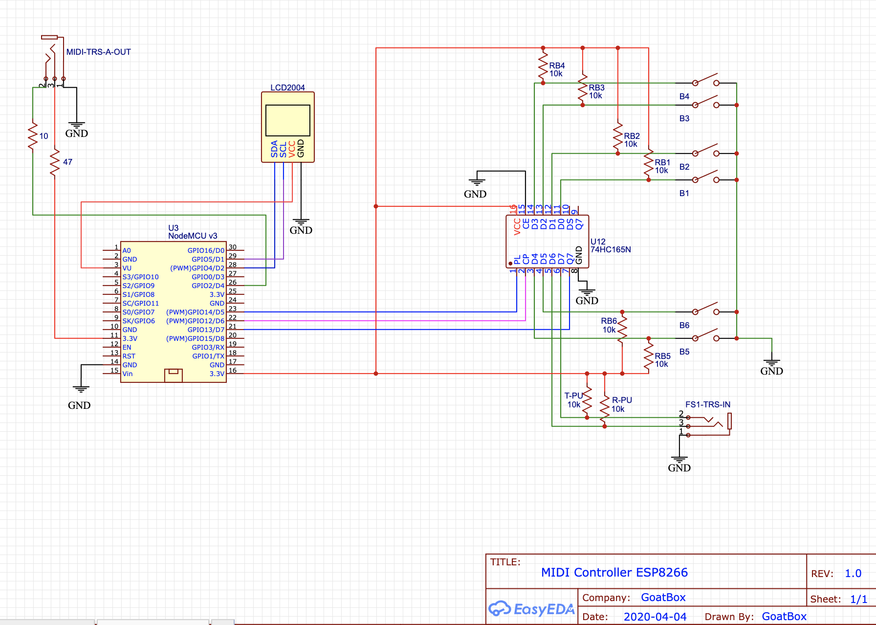Select the (PWM)GPIO12/D6 pin label

(195, 321)
